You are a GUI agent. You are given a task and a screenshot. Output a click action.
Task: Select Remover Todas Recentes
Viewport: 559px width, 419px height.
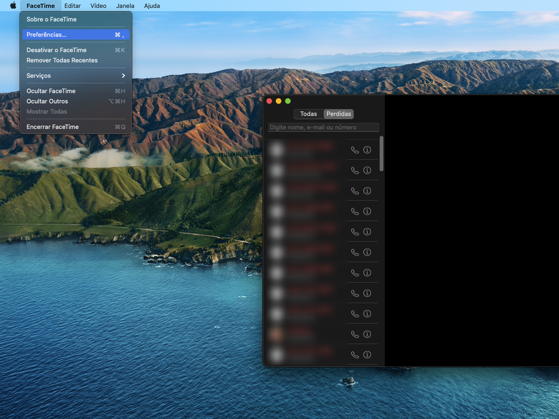(75, 60)
